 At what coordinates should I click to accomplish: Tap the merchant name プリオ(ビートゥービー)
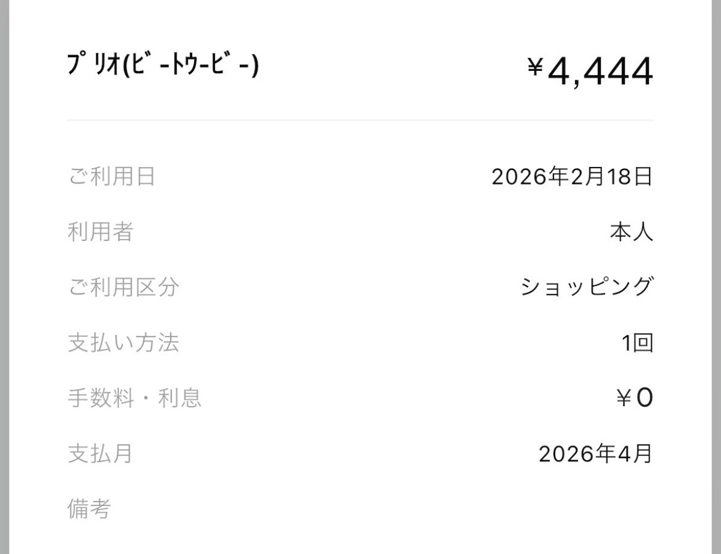tap(162, 65)
